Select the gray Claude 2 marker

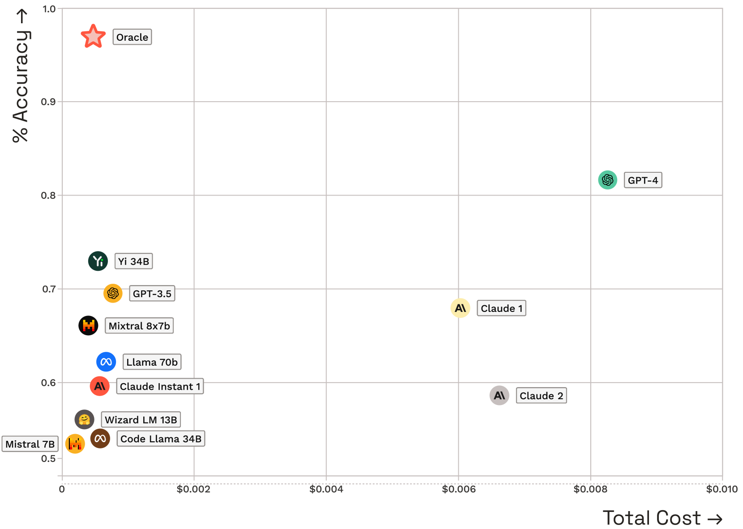499,395
